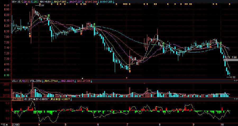Screen dimensions: 238x126
Task: Select the volume MA3=41009 legend value
Action: click(x=84, y=81)
